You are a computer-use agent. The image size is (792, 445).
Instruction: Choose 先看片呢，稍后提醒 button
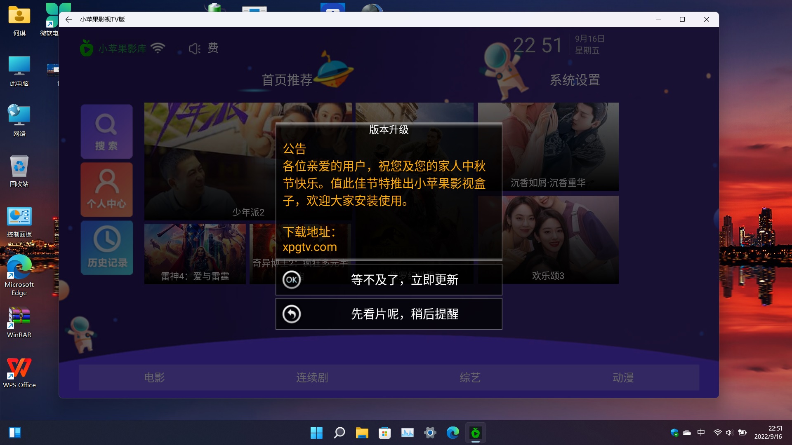404,314
